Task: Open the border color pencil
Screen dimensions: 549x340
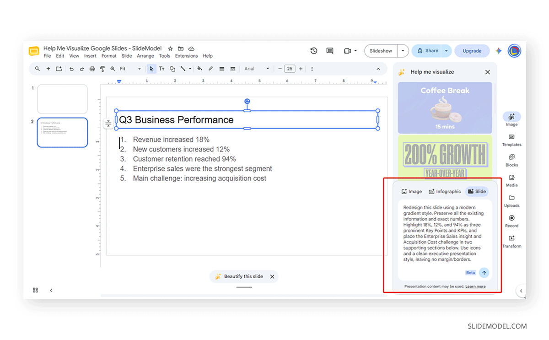Action: pos(210,69)
